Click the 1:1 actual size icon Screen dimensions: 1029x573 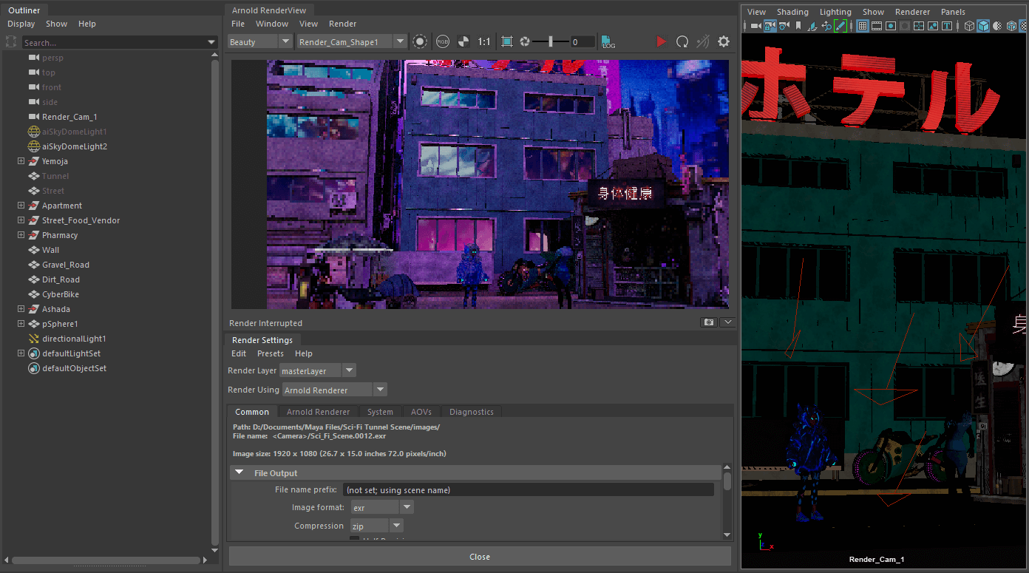coord(483,42)
